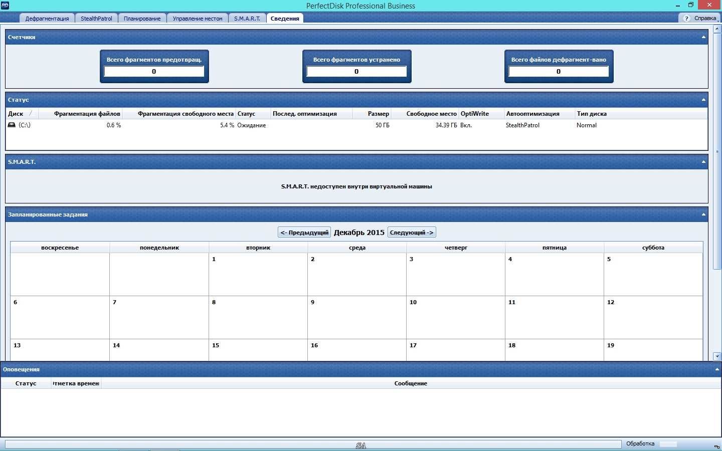The height and width of the screenshot is (451, 722).
Task: Click the Декабрь 2015 month label
Action: (359, 233)
